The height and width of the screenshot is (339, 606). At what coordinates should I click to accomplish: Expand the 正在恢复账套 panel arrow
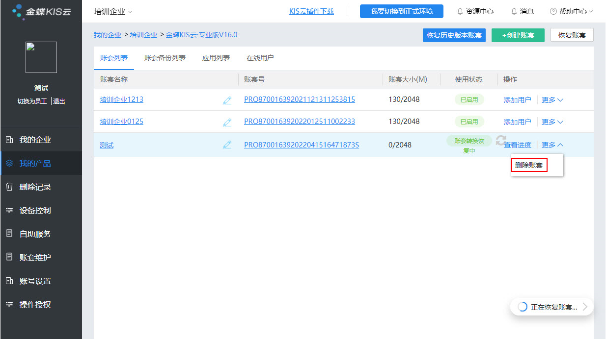coord(585,307)
